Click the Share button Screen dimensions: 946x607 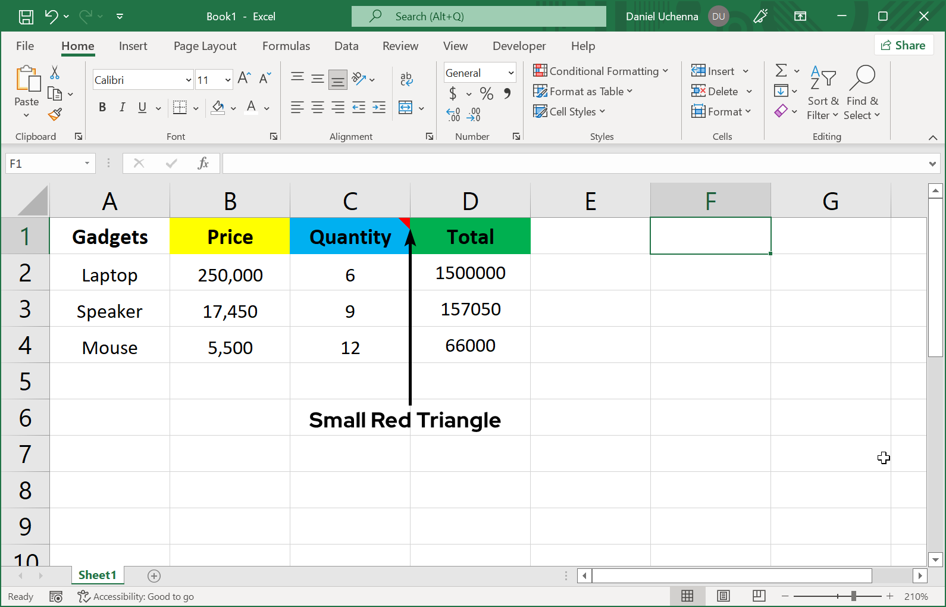pos(903,45)
